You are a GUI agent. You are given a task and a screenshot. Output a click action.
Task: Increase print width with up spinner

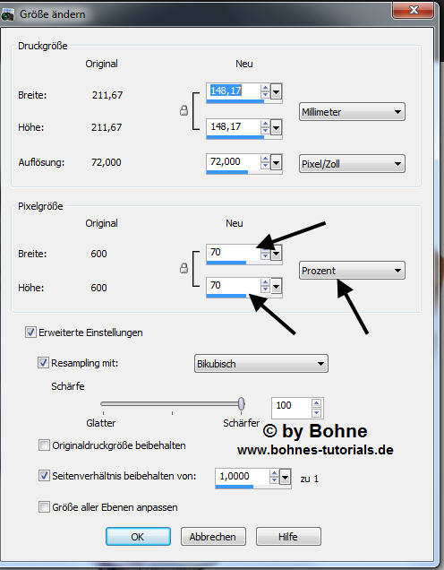[265, 89]
